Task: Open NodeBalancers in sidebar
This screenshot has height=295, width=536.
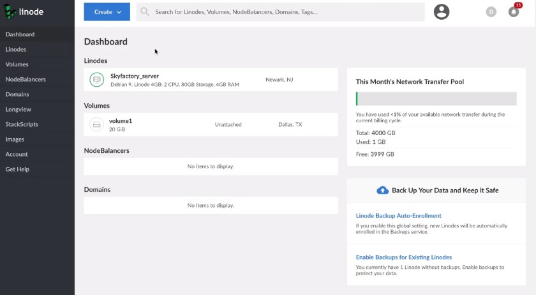Action: pos(26,79)
